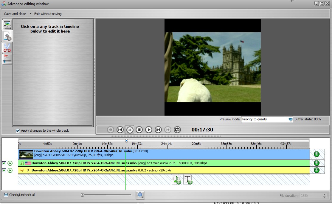Click Exit without saving
Viewport: 332px width, 204px height.
[48, 14]
